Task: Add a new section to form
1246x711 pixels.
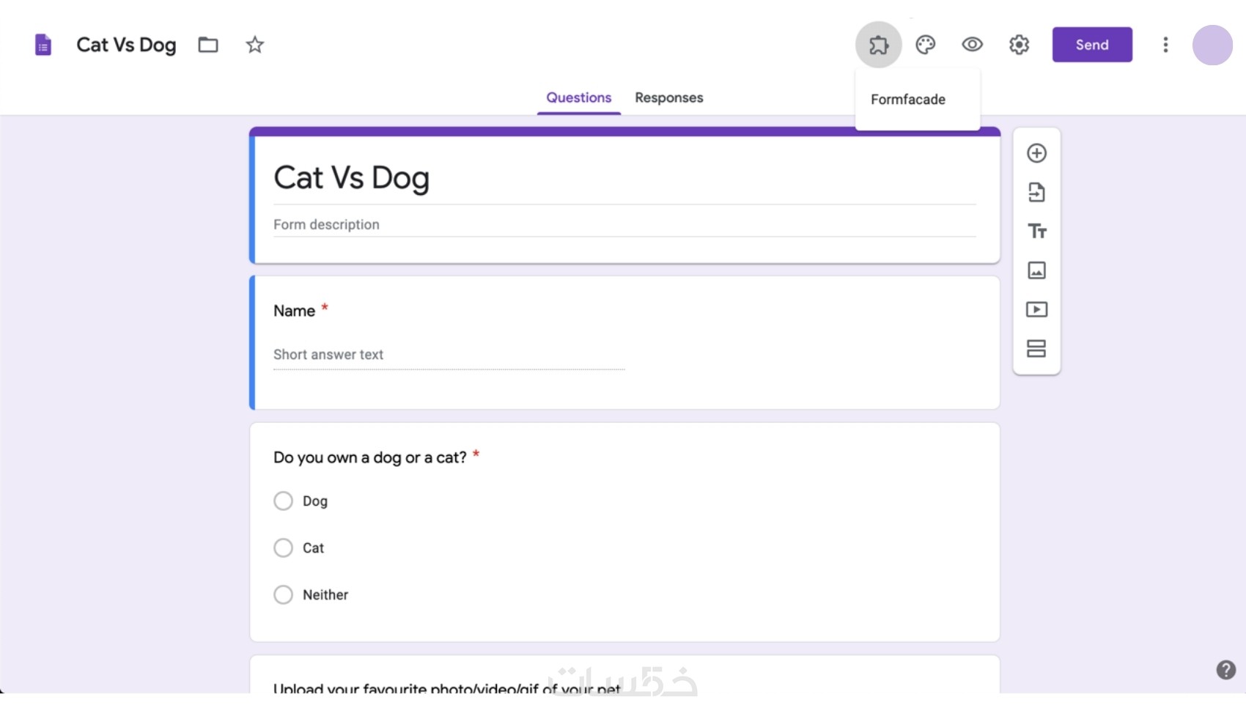Action: tap(1036, 348)
